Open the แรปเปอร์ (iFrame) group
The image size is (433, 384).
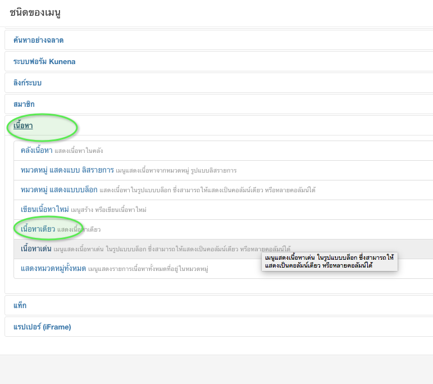click(42, 327)
